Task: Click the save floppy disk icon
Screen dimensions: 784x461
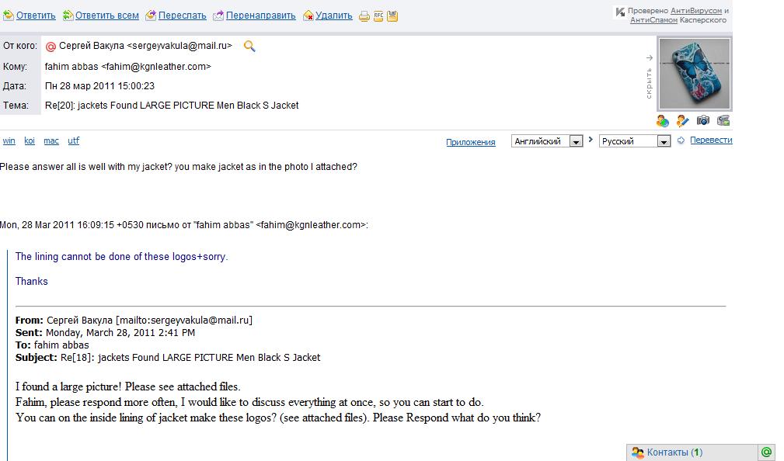Action: coord(392,16)
